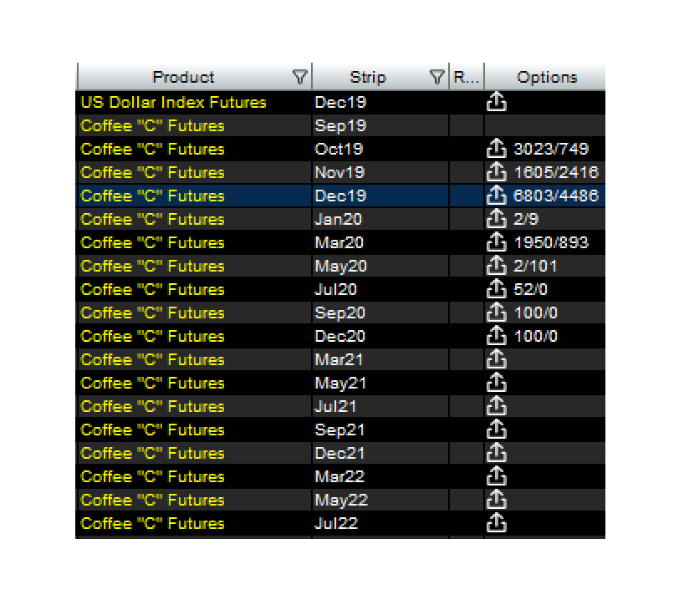Open options for US Dollar Index Dec19
Screen dimensions: 684x610
point(497,103)
